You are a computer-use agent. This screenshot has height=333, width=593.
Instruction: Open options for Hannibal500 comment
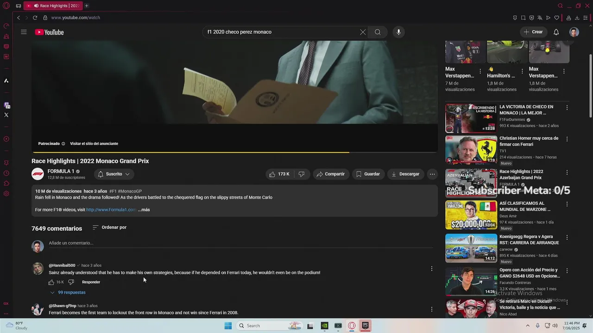pyautogui.click(x=431, y=269)
